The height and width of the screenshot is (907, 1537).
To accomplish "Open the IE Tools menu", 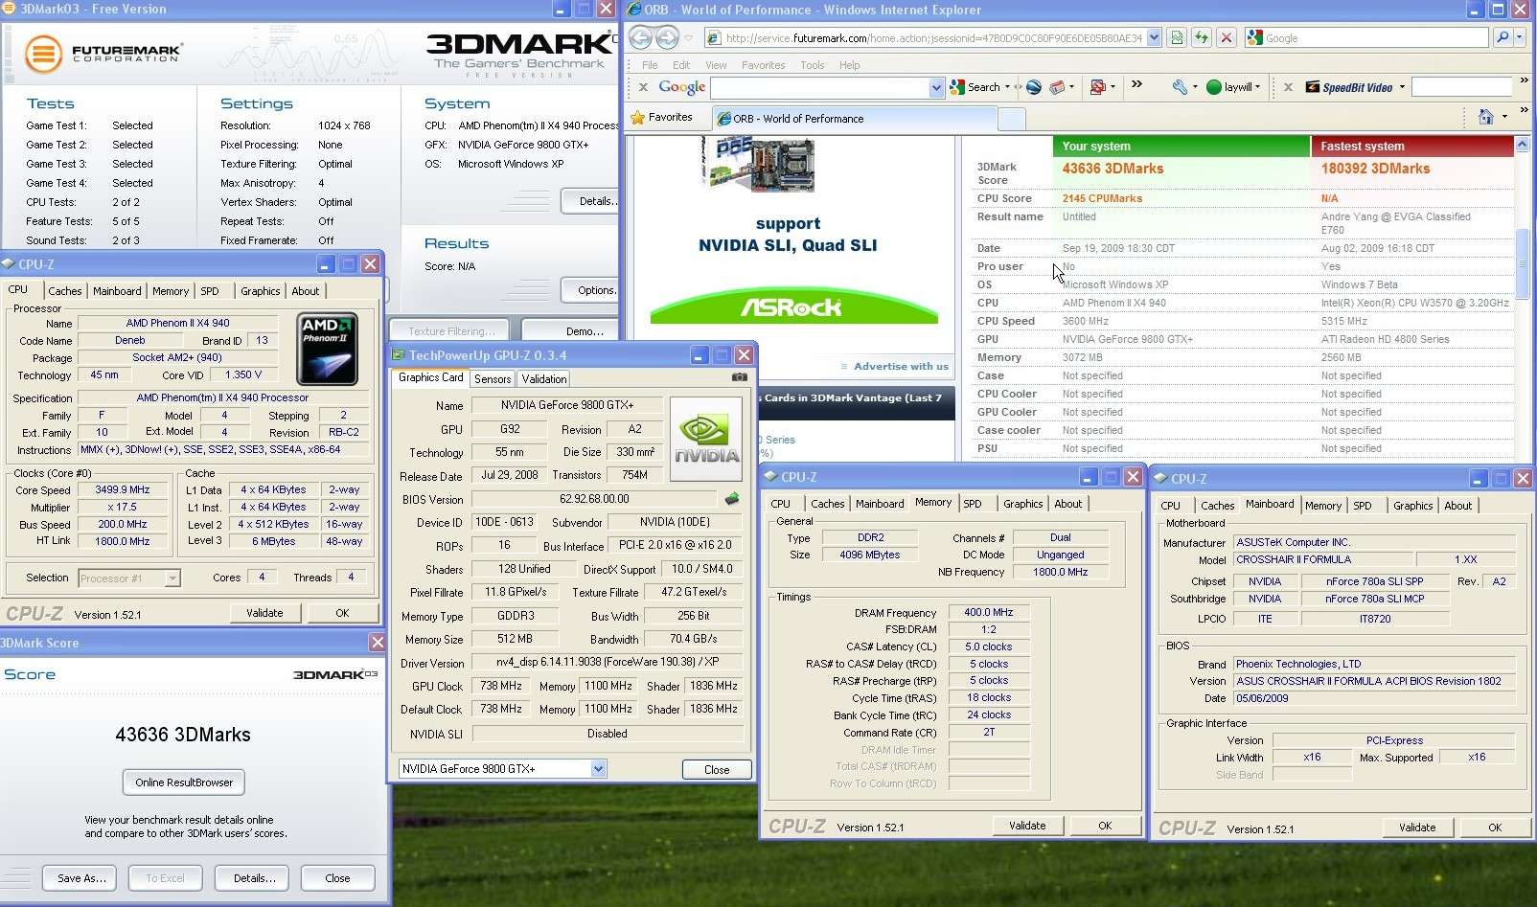I will (813, 65).
